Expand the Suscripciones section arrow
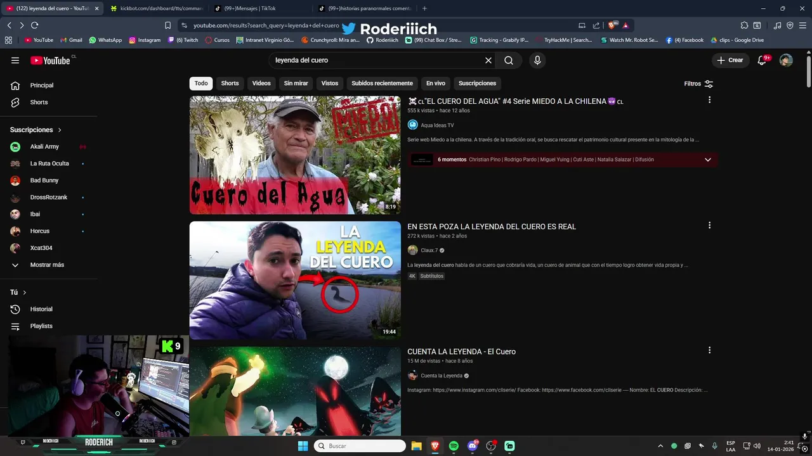This screenshot has height=456, width=812. coord(60,130)
